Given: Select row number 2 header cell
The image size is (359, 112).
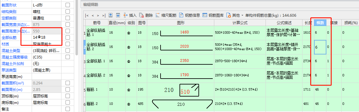Looking at the screenshot, I should tap(84, 47).
